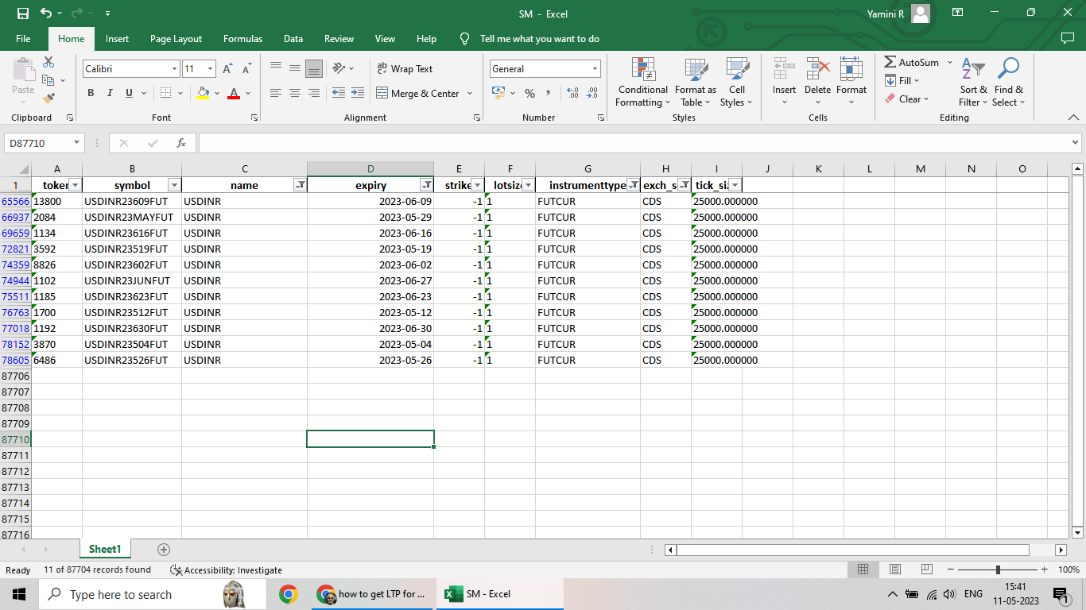1086x610 pixels.
Task: Toggle Wrap Text
Action: point(405,69)
